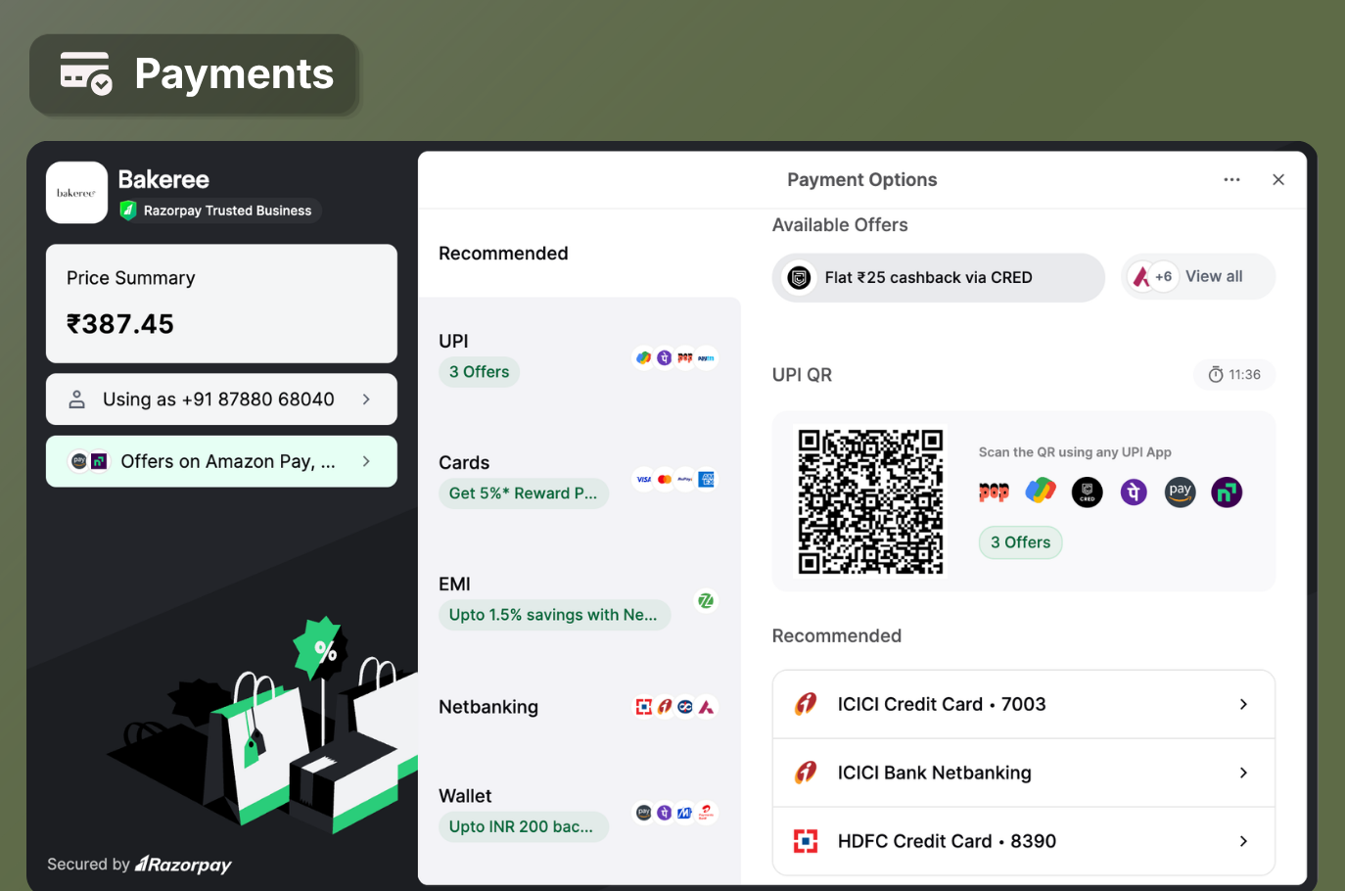Click the CRED app icon beside the QR code

click(x=1087, y=492)
